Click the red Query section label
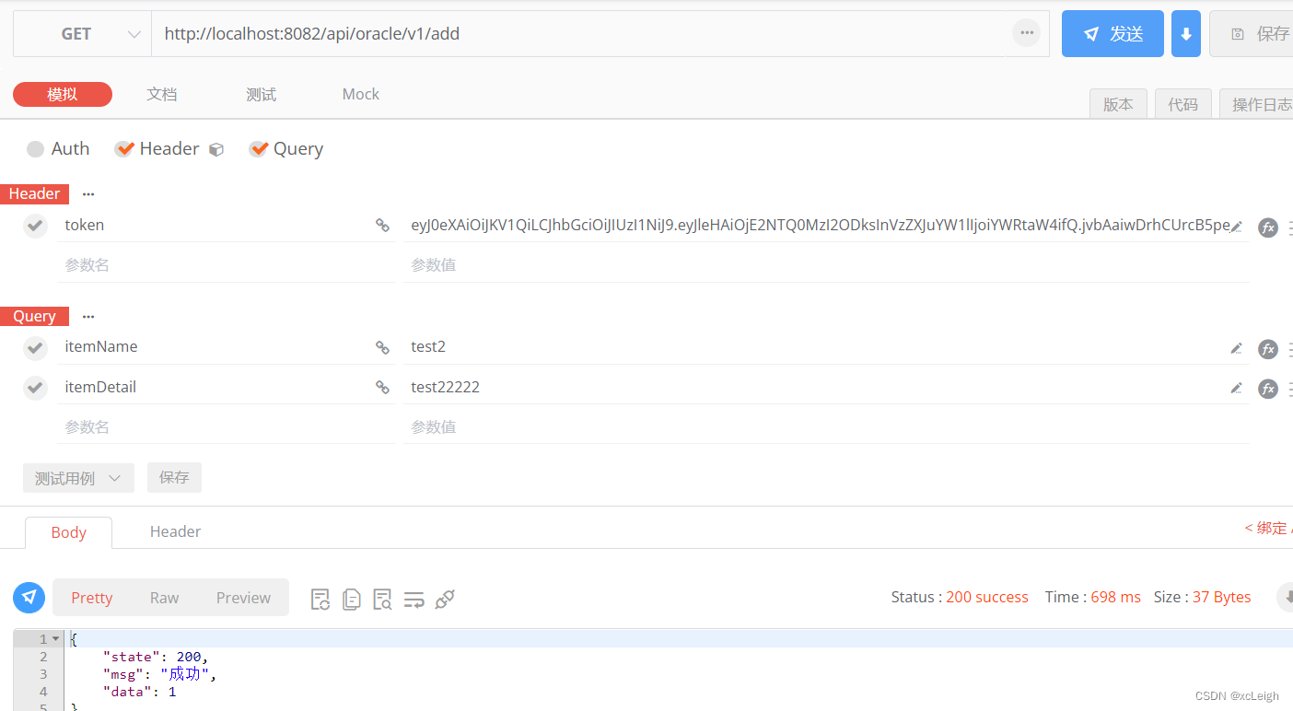1293x711 pixels. [34, 316]
